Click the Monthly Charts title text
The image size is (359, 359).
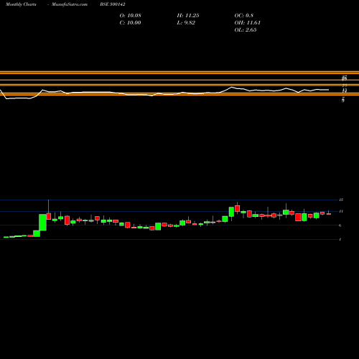pyautogui.click(x=21, y=4)
